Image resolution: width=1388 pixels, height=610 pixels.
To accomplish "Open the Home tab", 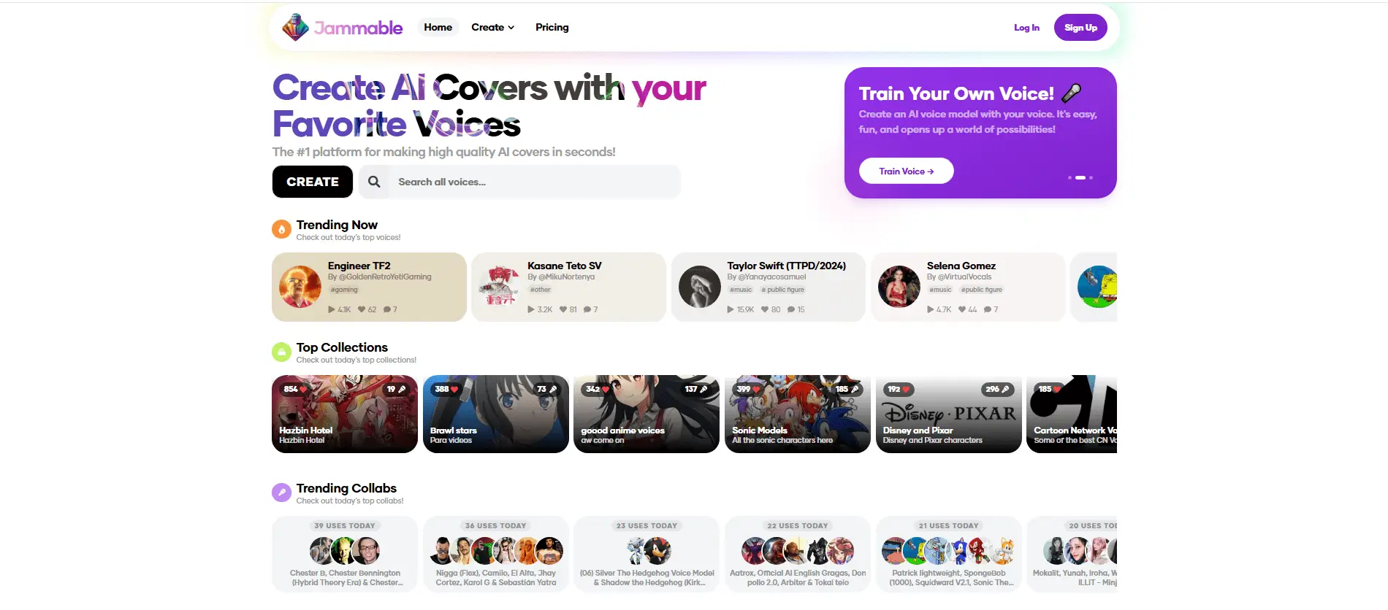I will pos(438,28).
